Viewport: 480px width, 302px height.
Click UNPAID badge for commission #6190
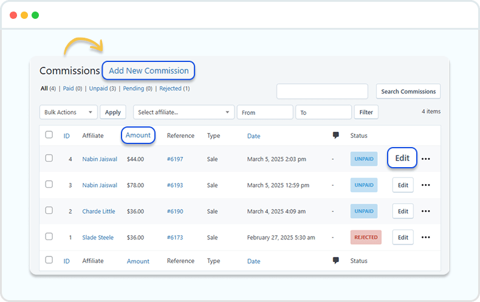pos(364,211)
